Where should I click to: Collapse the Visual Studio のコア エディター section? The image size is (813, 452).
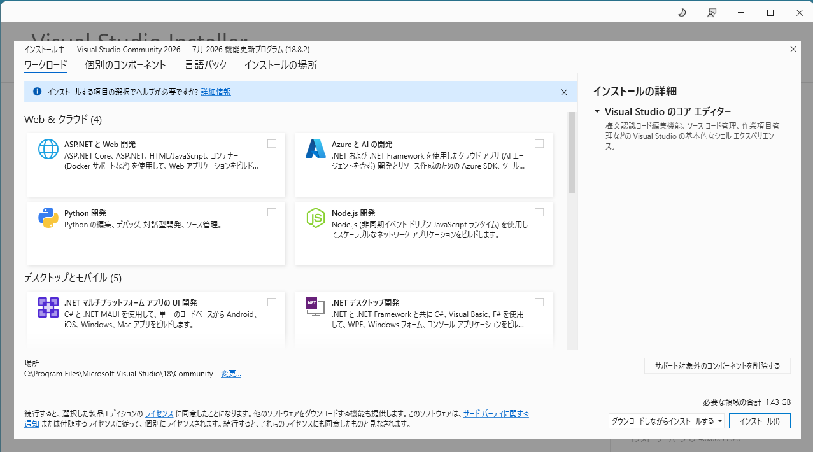tap(597, 111)
